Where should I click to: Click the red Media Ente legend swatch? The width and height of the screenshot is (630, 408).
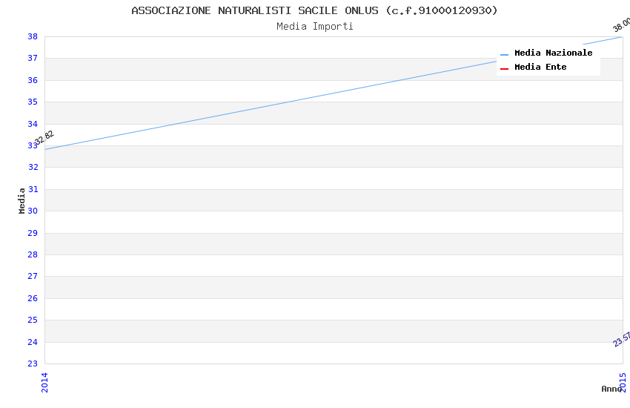[504, 69]
